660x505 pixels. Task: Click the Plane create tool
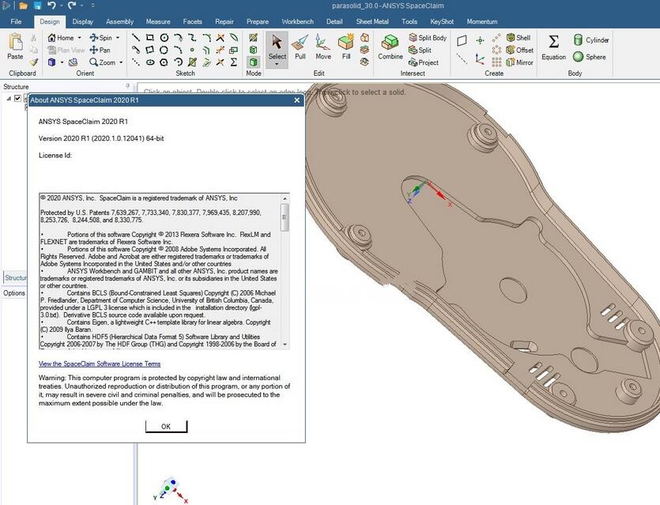pyautogui.click(x=462, y=40)
